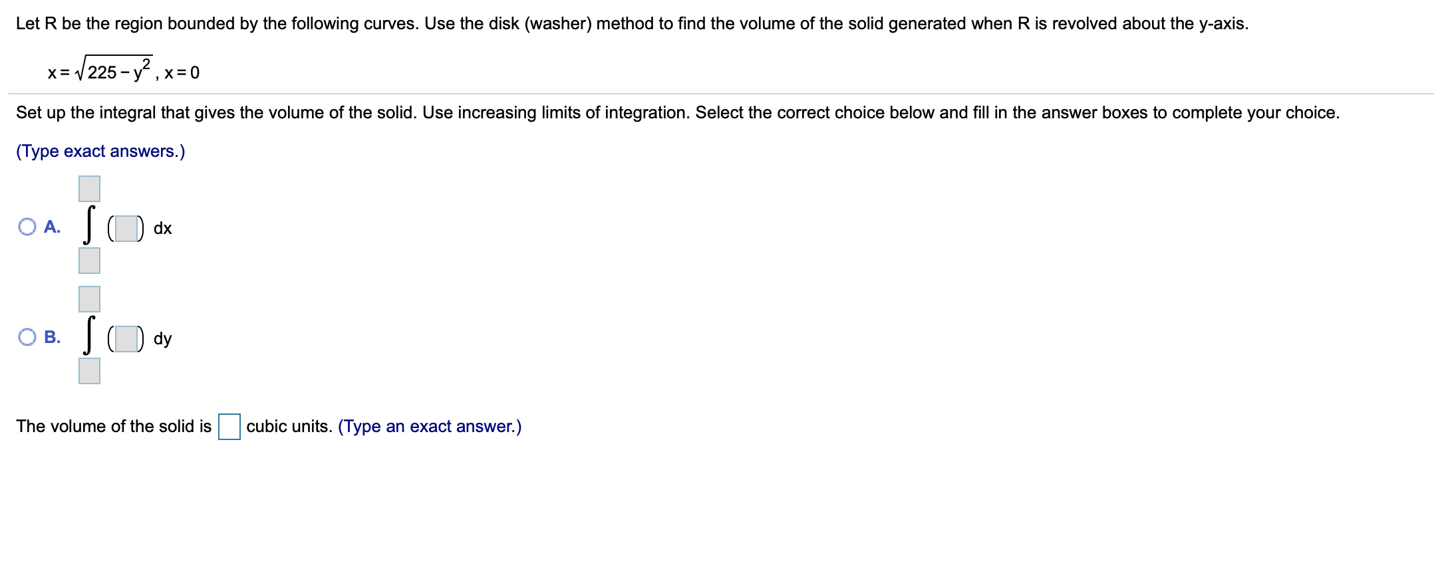Click the upper limit box of integral A
The height and width of the screenshot is (577, 1434).
click(88, 189)
